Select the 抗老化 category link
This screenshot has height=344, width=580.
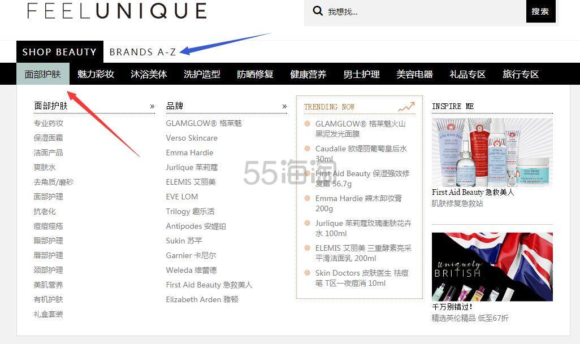pyautogui.click(x=45, y=211)
